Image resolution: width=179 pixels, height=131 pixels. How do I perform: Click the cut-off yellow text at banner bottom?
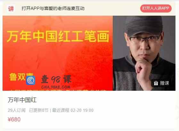(58, 90)
